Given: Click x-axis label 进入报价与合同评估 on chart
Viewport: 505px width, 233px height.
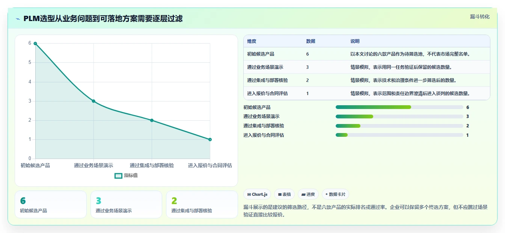Looking at the screenshot, I should pyautogui.click(x=210, y=165).
